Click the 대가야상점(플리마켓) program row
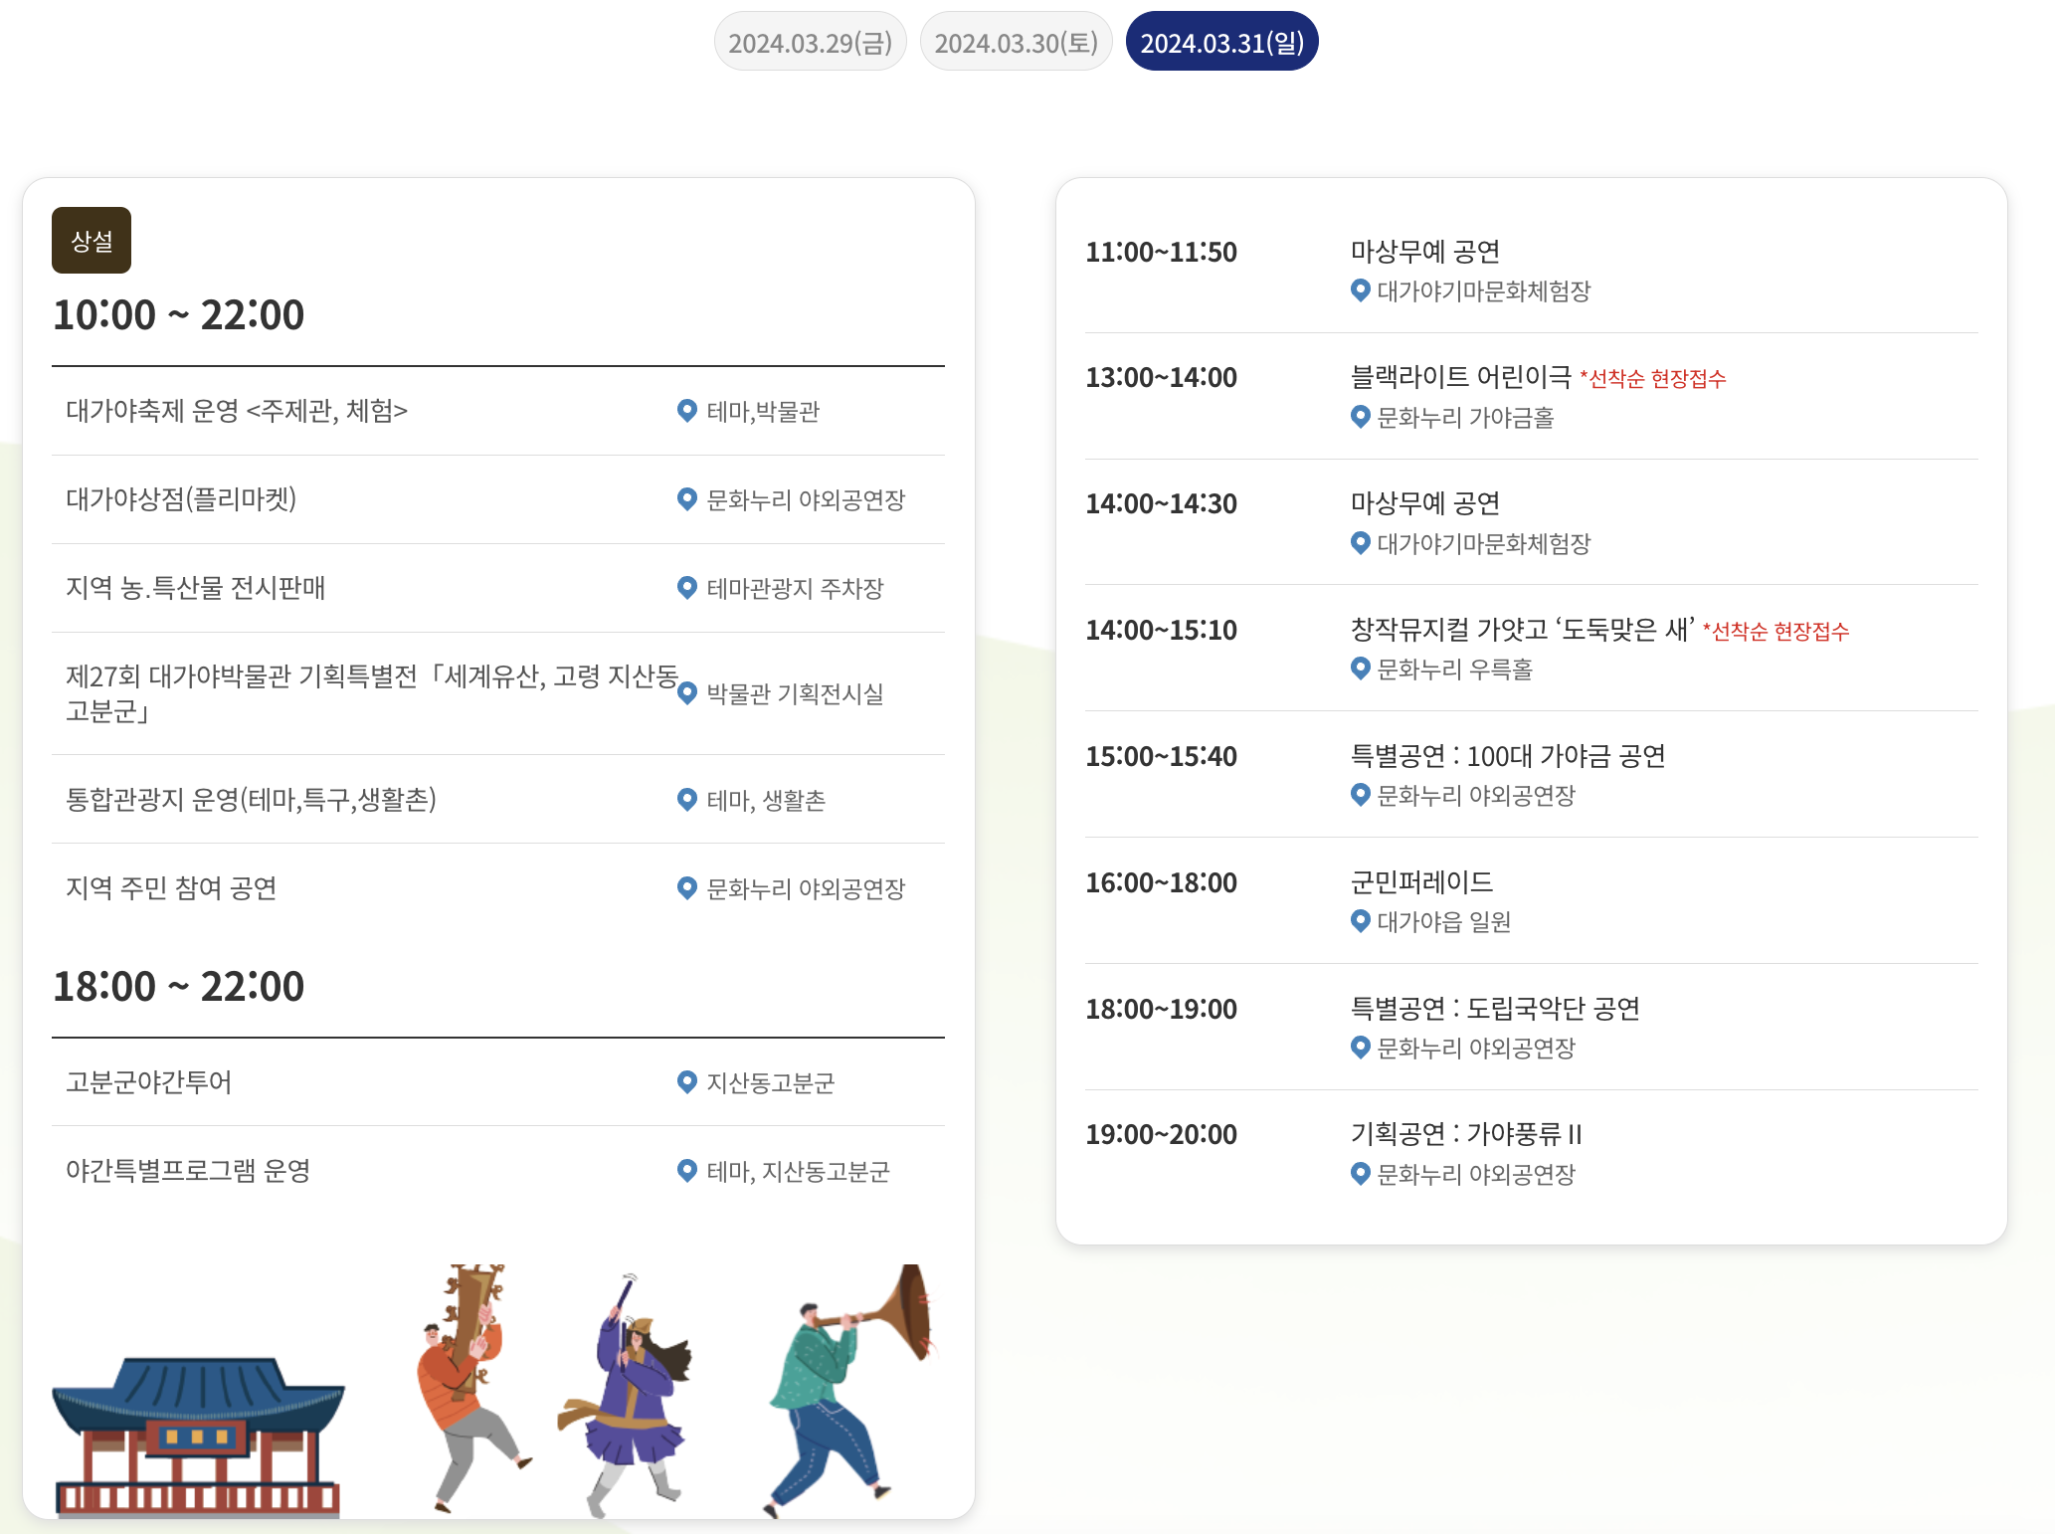This screenshot has height=1534, width=2055. [x=181, y=499]
